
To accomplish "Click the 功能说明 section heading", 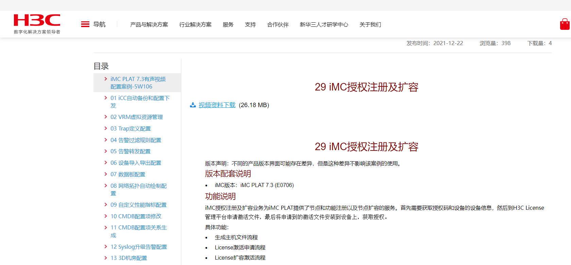I will (220, 196).
